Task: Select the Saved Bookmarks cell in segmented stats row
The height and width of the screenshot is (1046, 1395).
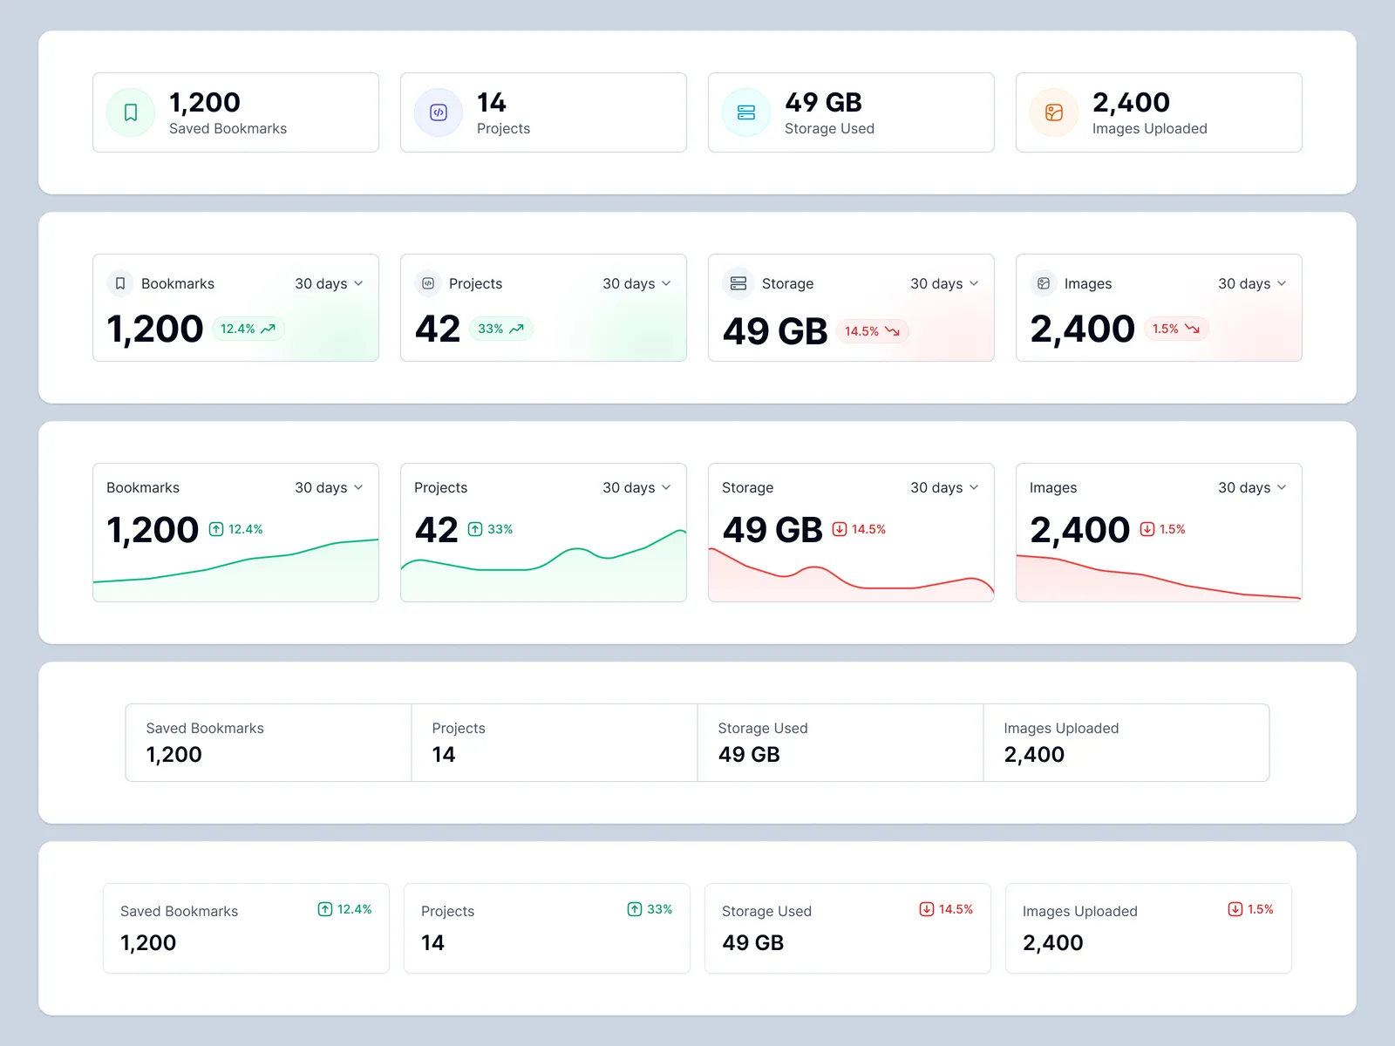Action: [x=269, y=743]
